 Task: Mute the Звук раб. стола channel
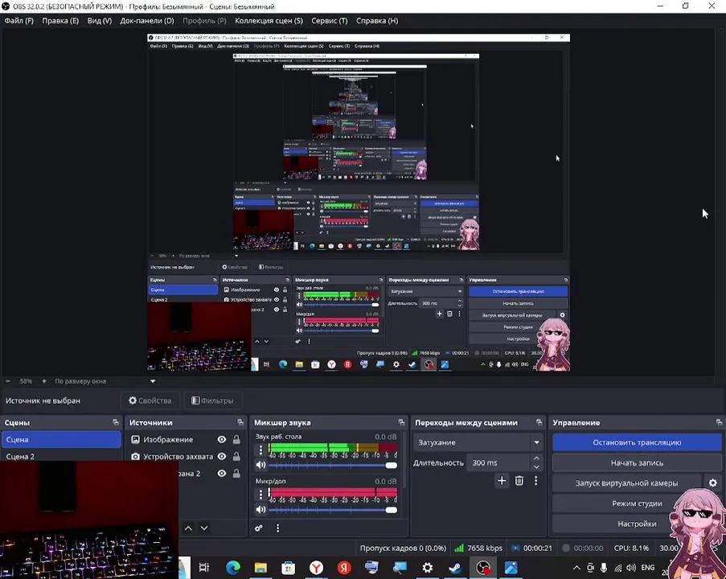point(260,465)
